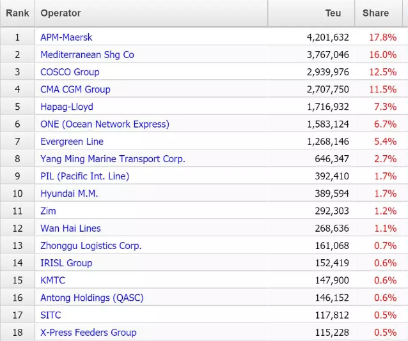This screenshot has height=341, width=408.
Task: Select rank number 10 cell
Action: click(17, 193)
